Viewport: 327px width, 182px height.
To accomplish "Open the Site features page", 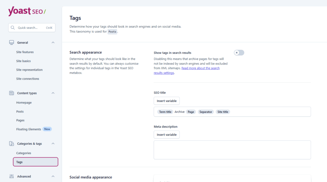I will tap(25, 52).
